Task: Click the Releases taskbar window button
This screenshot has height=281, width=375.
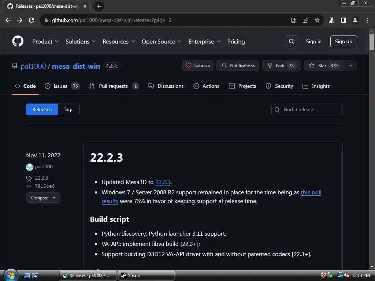Action: [x=88, y=276]
